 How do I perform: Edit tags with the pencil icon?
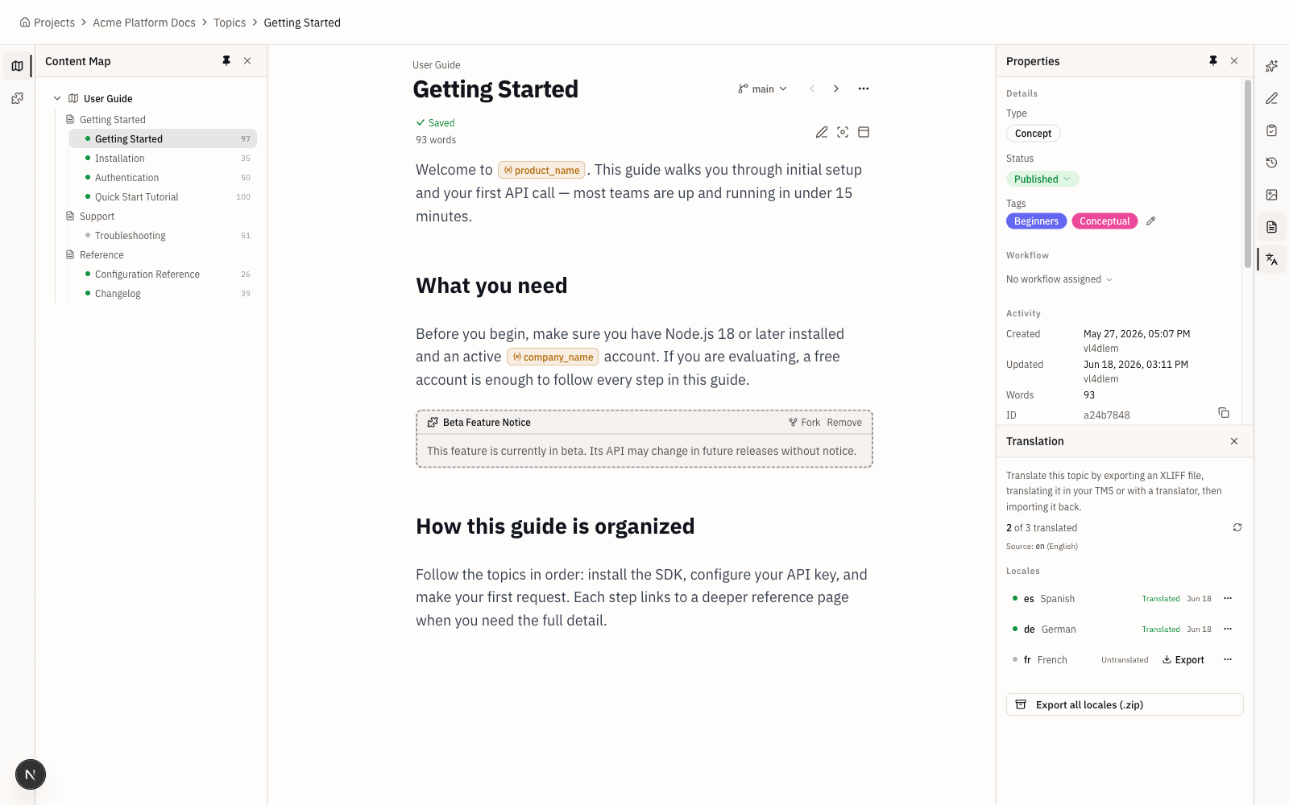pos(1151,221)
